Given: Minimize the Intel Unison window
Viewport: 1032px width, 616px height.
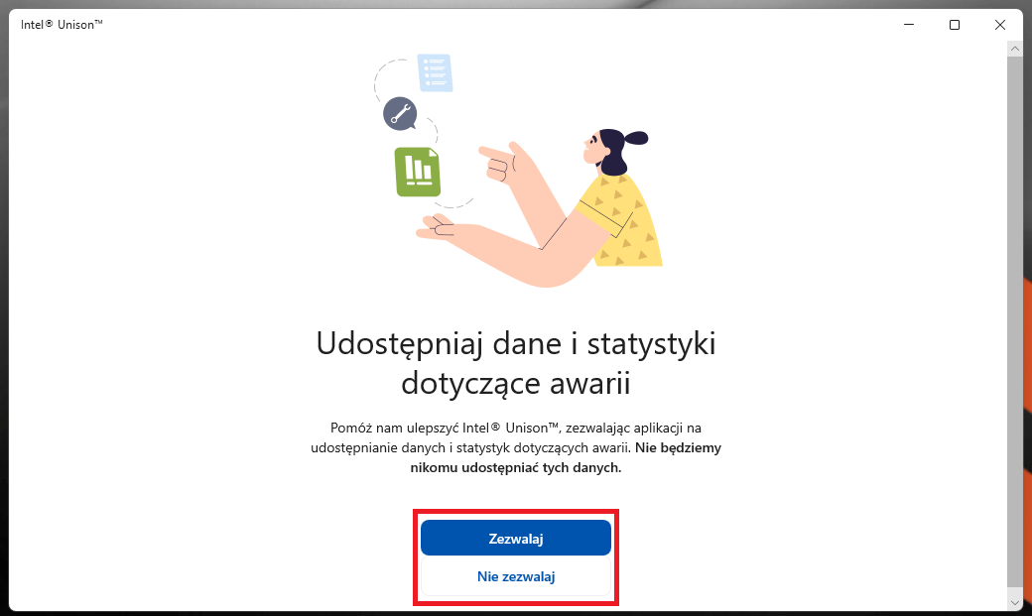Looking at the screenshot, I should (x=909, y=25).
